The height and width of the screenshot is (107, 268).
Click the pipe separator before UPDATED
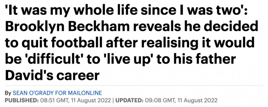coord(113,100)
